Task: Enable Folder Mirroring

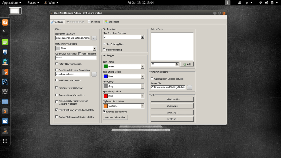Action: pyautogui.click(x=104, y=49)
